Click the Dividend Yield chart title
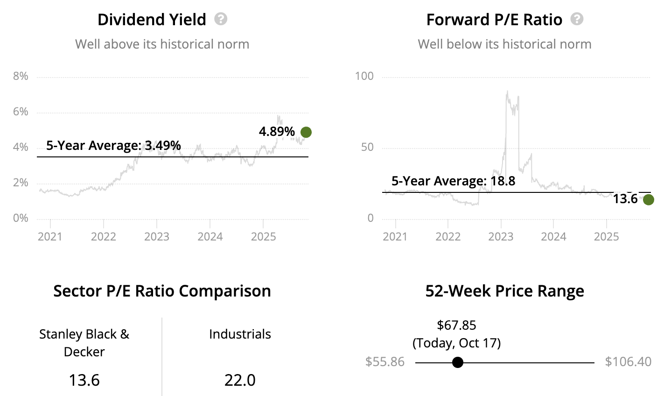Screen dimensions: 671x396 pos(152,20)
